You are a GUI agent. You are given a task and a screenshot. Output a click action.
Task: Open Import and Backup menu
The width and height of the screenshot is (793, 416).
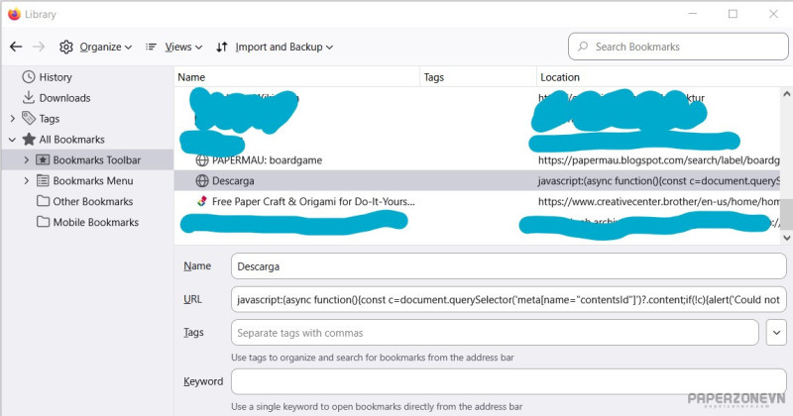[275, 47]
